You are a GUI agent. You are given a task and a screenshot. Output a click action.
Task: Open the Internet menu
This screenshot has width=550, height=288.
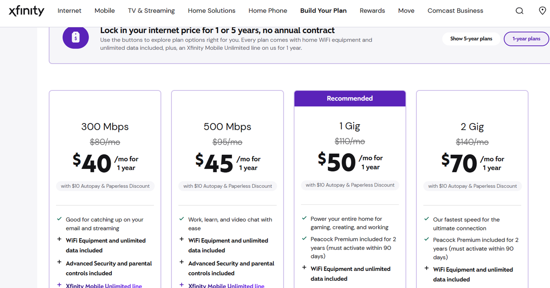tap(70, 11)
